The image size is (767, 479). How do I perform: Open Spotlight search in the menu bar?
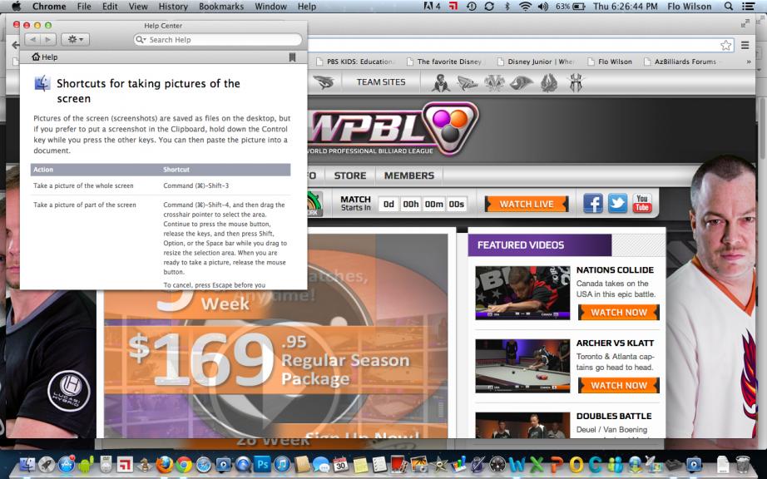(x=729, y=7)
